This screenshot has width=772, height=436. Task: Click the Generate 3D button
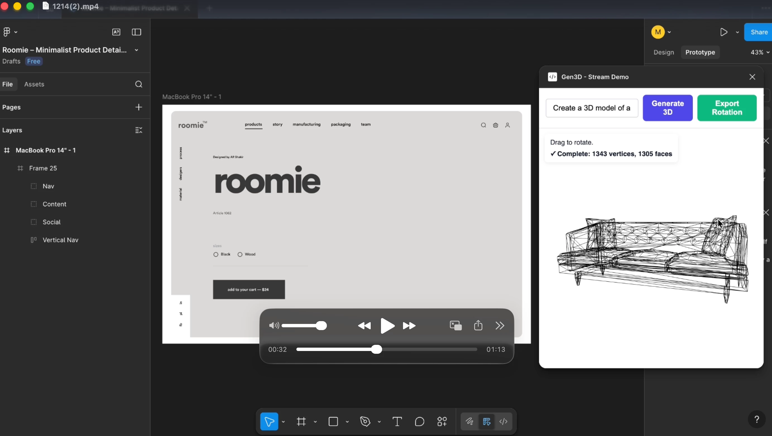point(668,108)
